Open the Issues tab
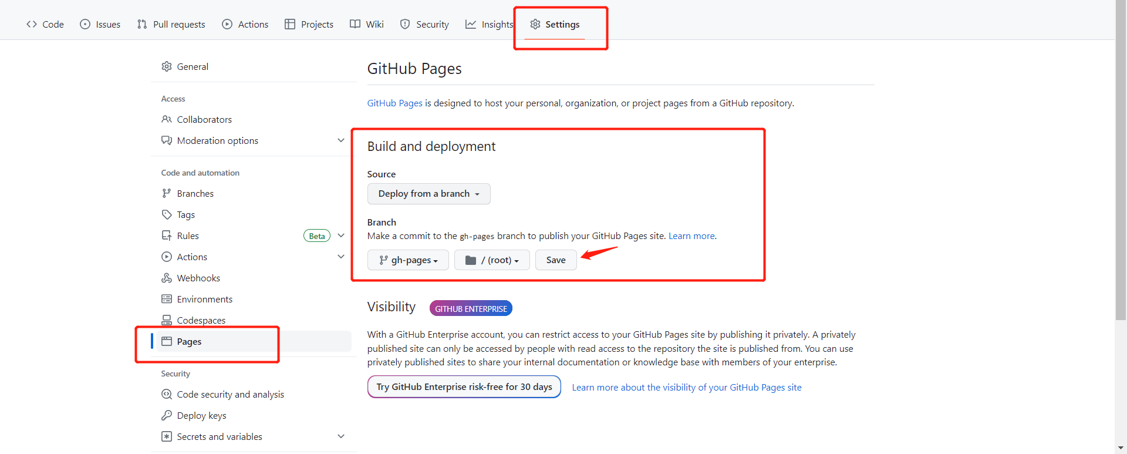Image resolution: width=1127 pixels, height=454 pixels. [x=100, y=24]
